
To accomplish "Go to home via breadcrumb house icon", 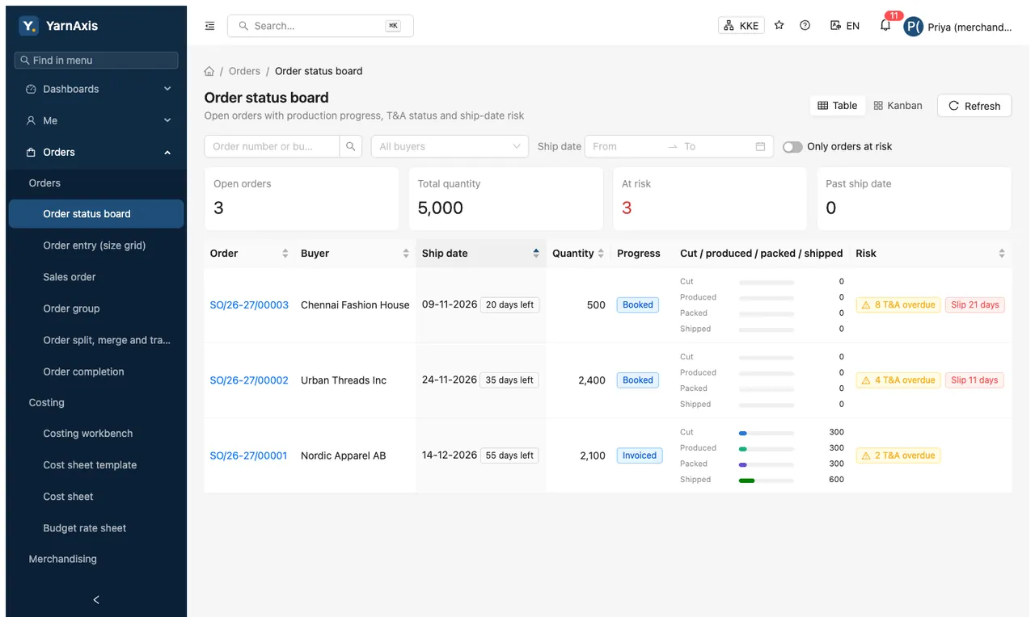I will tap(209, 71).
